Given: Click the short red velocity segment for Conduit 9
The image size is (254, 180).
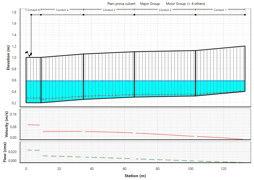Looking at the screenshot, I should click(x=33, y=125).
